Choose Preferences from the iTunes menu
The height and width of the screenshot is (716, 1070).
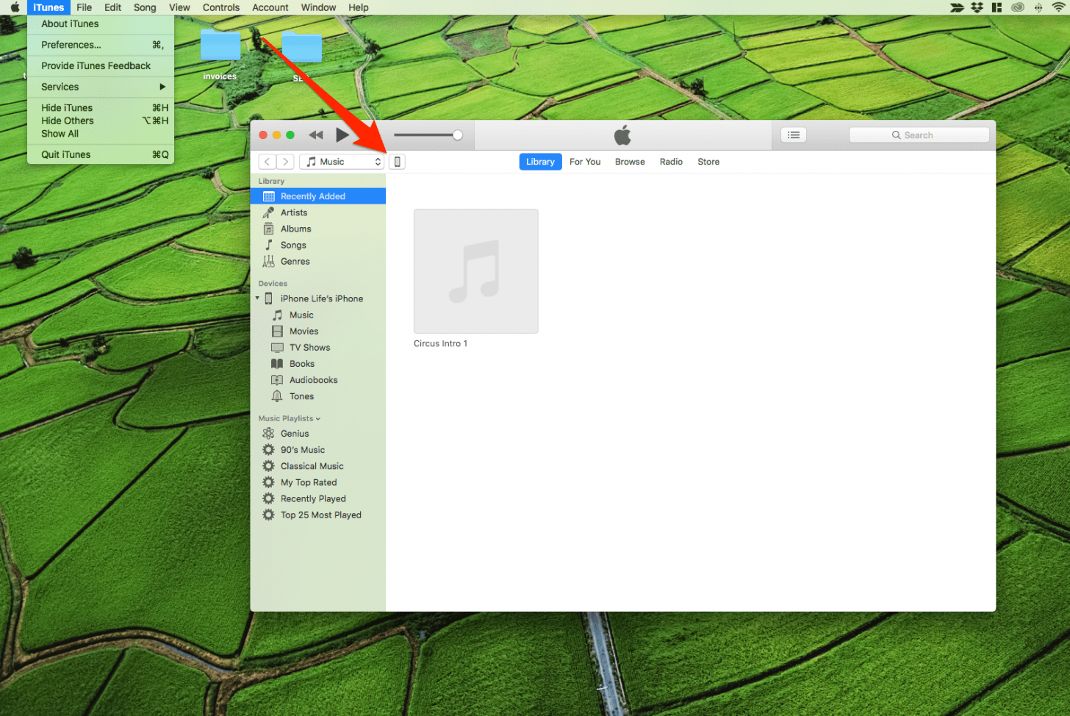coord(71,45)
